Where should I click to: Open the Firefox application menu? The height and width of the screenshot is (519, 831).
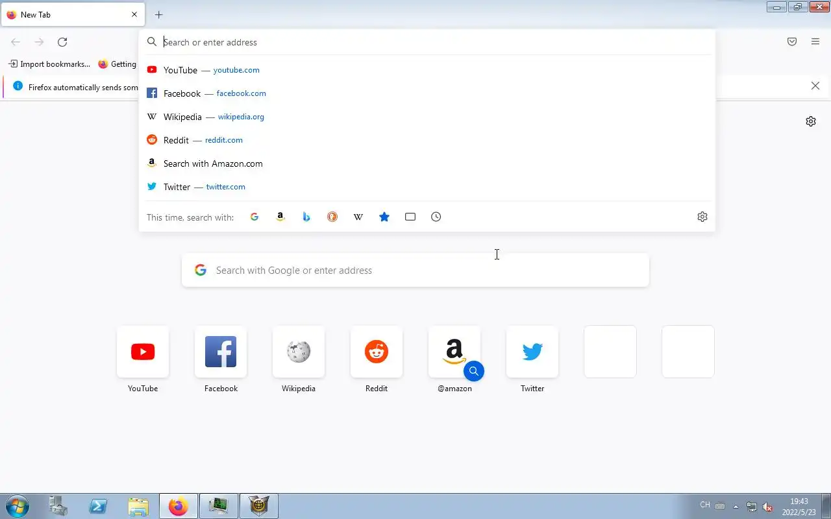pyautogui.click(x=815, y=42)
